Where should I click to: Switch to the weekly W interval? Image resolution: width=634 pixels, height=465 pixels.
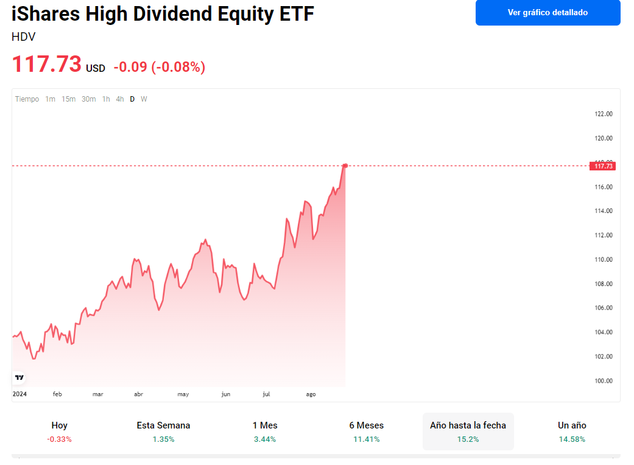point(144,99)
